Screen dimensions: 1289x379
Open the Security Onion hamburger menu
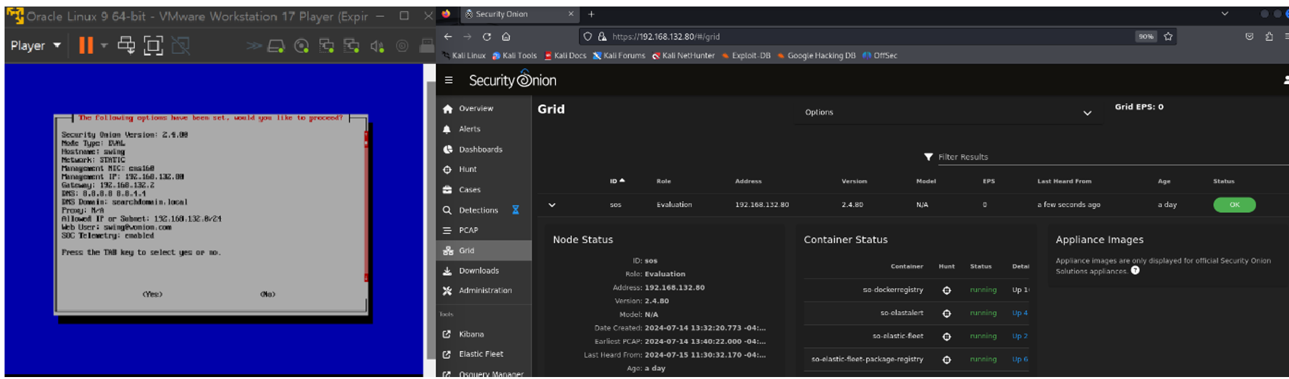[x=448, y=80]
